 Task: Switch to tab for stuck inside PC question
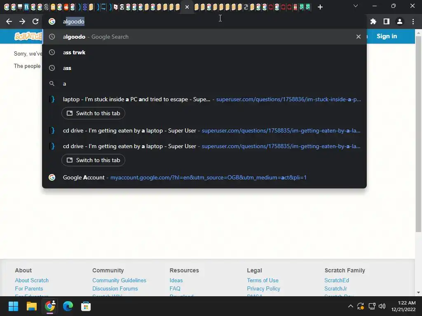[93, 113]
